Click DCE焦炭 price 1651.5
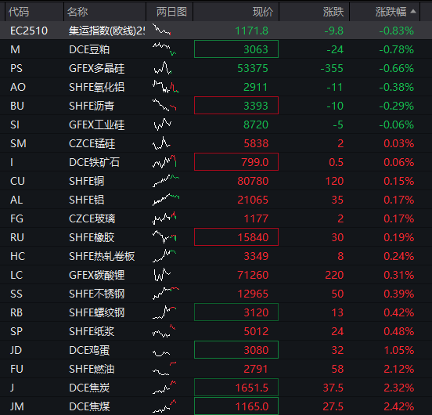 pyautogui.click(x=236, y=387)
